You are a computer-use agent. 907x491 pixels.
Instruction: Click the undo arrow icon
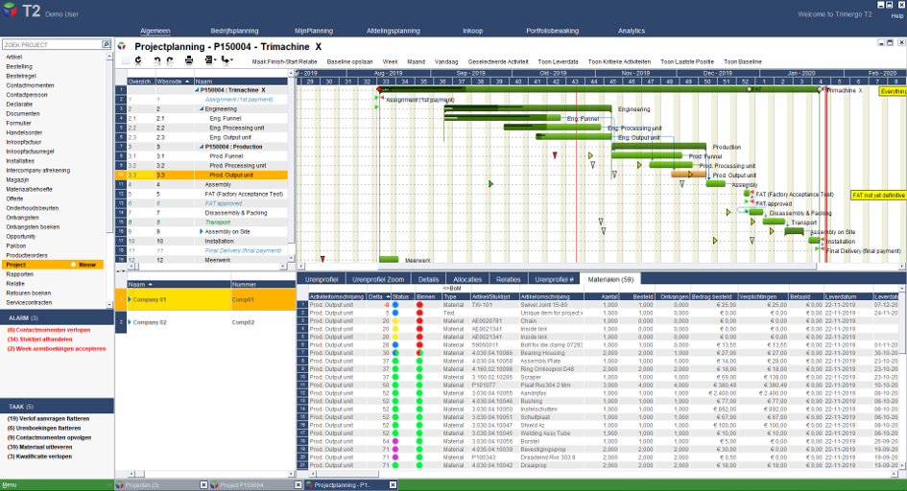[x=157, y=60]
